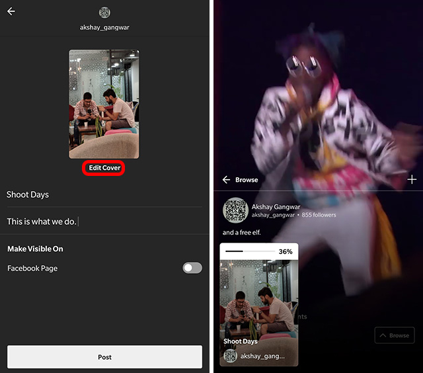Select the Browse header label

[x=247, y=180]
